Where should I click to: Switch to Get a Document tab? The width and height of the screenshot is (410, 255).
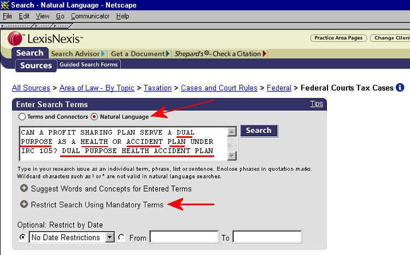pyautogui.click(x=140, y=54)
